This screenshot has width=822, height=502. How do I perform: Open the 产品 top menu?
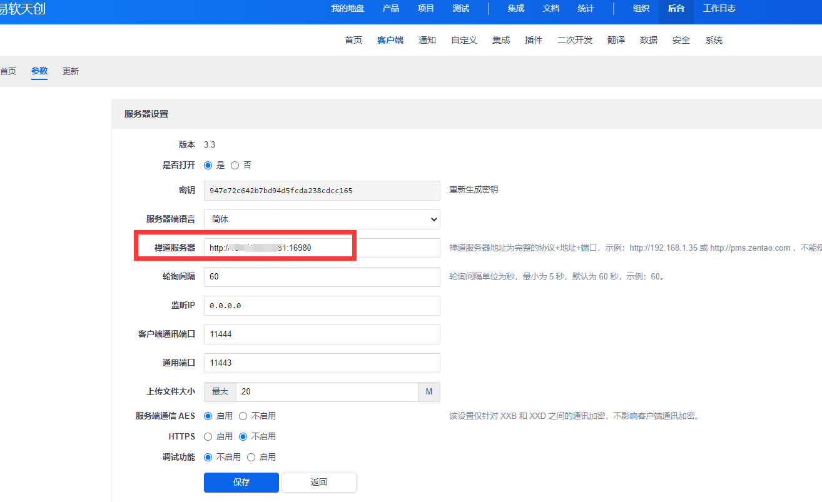click(390, 9)
